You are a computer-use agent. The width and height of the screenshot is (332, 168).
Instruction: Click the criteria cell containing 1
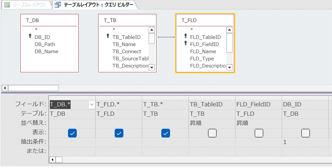pyautogui.click(x=305, y=142)
